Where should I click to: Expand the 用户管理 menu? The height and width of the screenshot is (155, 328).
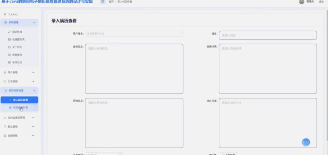[x=19, y=73]
